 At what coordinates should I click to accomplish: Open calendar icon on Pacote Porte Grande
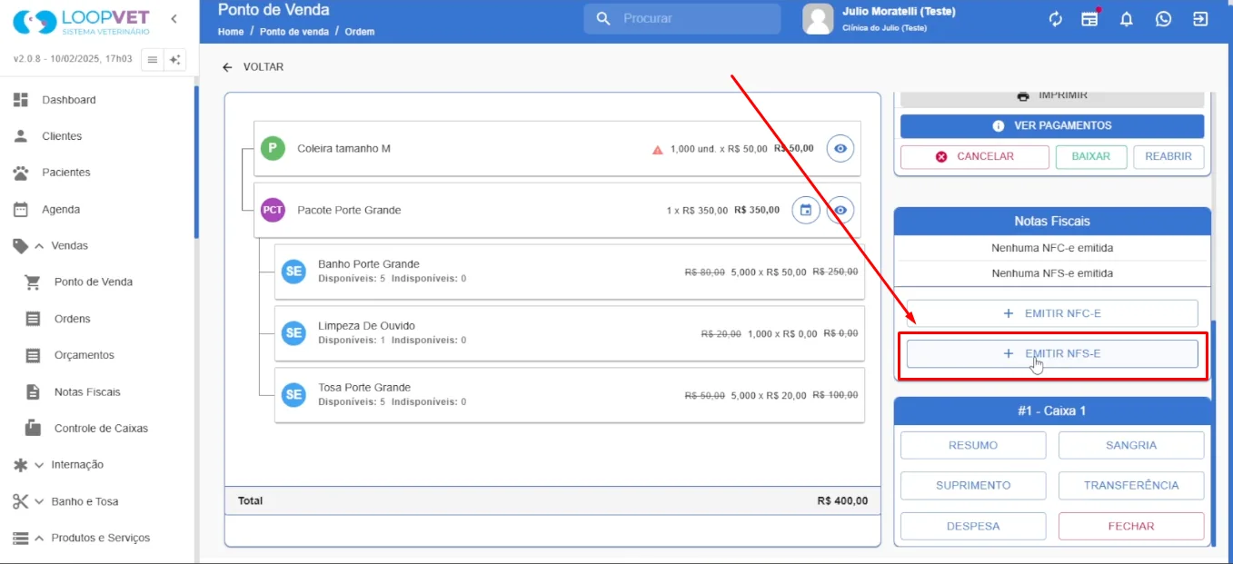point(806,210)
